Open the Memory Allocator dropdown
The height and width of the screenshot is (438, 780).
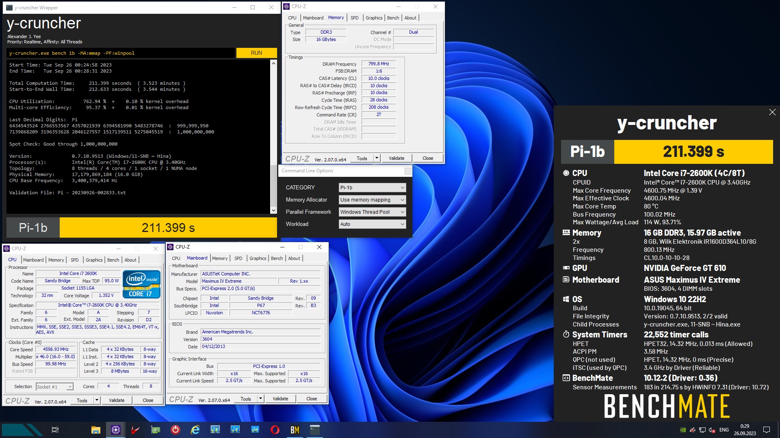[x=372, y=200]
